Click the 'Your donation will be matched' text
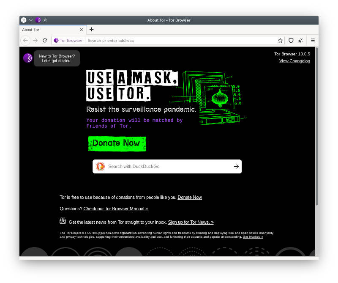 (134, 123)
